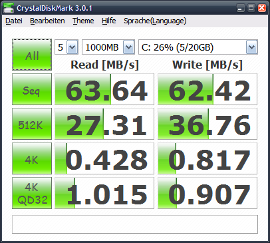Start the 512K benchmark test
Screen dimensions: 270x243
tap(32, 124)
